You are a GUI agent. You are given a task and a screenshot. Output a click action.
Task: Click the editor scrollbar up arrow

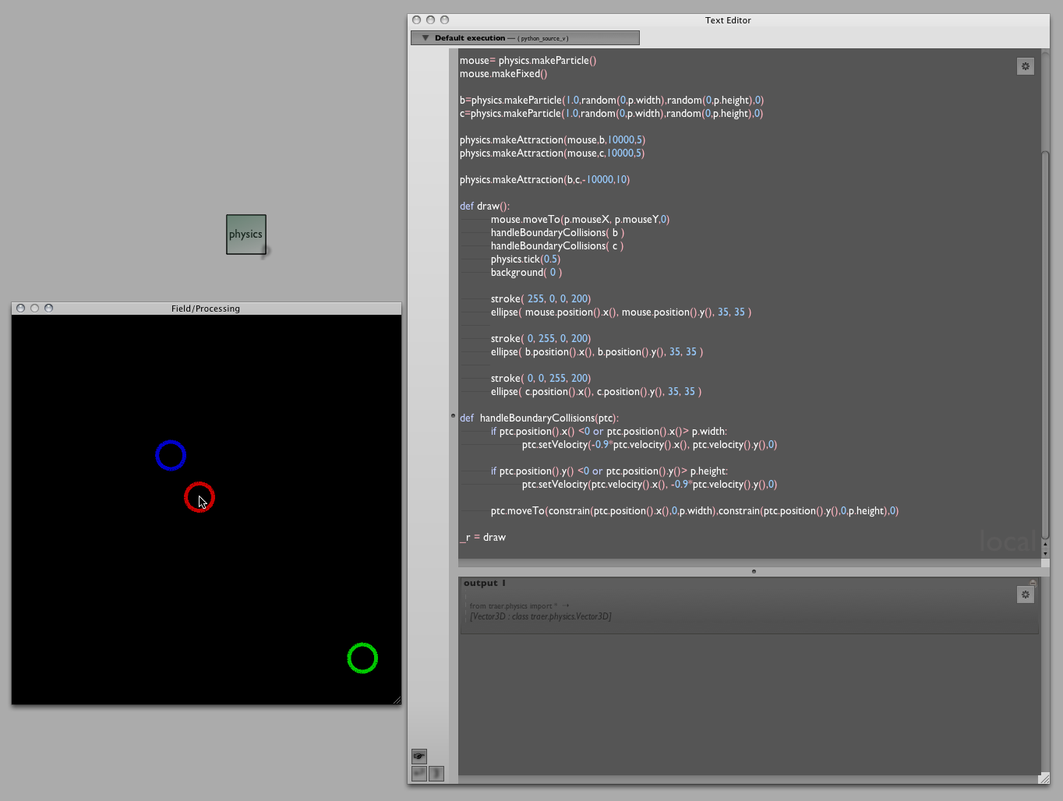1045,544
